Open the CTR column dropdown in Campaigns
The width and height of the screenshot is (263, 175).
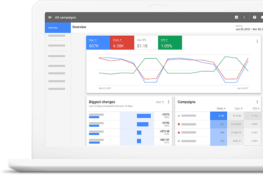(256, 109)
